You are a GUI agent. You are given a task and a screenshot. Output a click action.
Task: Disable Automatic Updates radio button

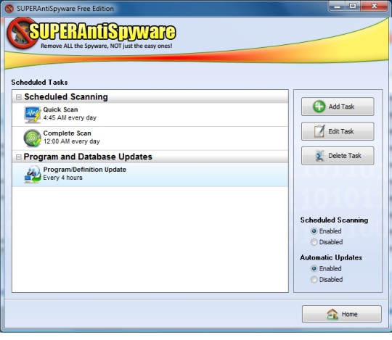tap(314, 280)
